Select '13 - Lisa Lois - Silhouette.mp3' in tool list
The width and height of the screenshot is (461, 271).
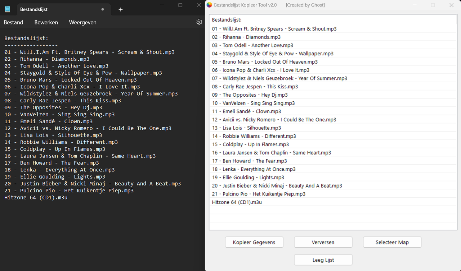click(x=333, y=128)
